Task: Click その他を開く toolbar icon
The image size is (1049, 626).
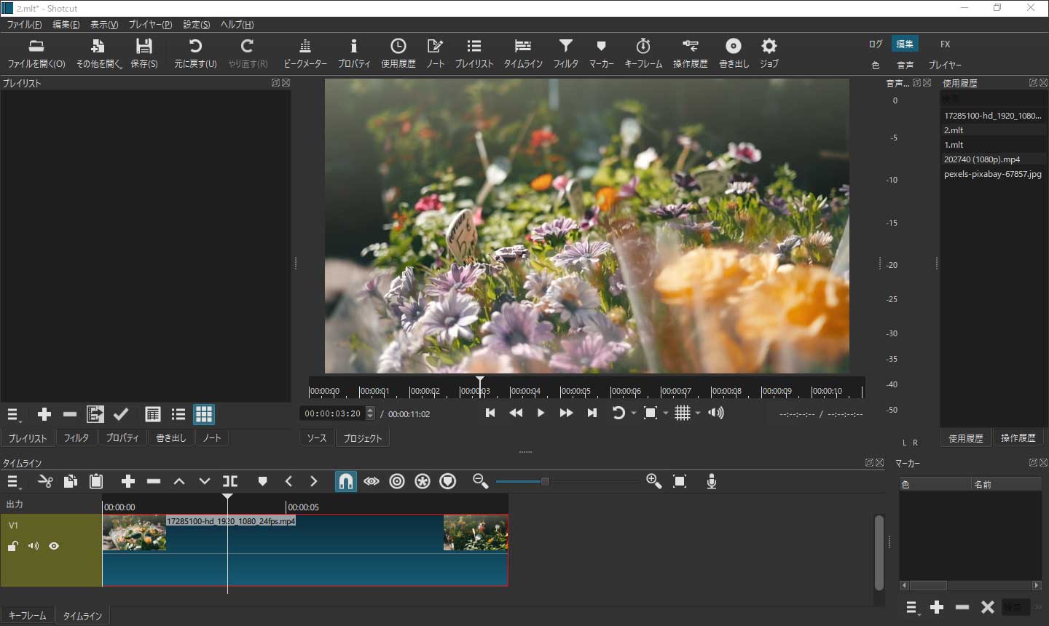Action: point(98,53)
